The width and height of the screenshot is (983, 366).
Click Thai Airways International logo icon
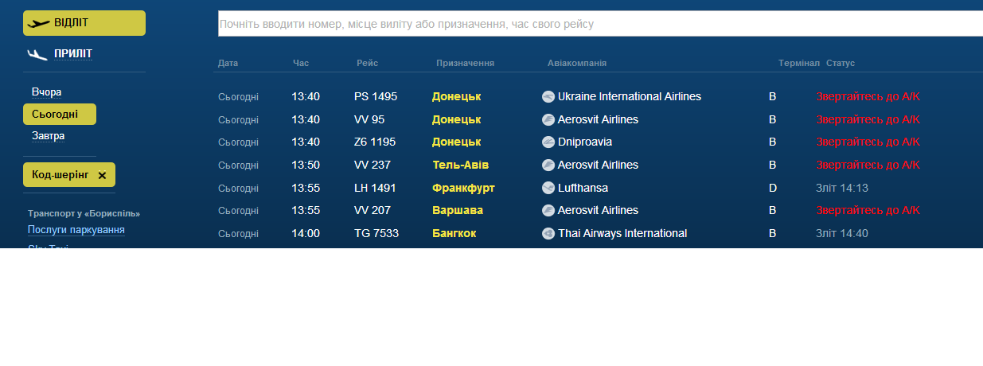point(548,234)
